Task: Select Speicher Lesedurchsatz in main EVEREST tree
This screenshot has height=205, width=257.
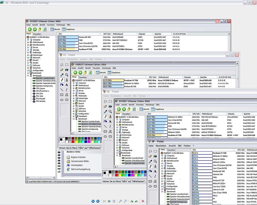Action: pyautogui.click(x=45, y=78)
